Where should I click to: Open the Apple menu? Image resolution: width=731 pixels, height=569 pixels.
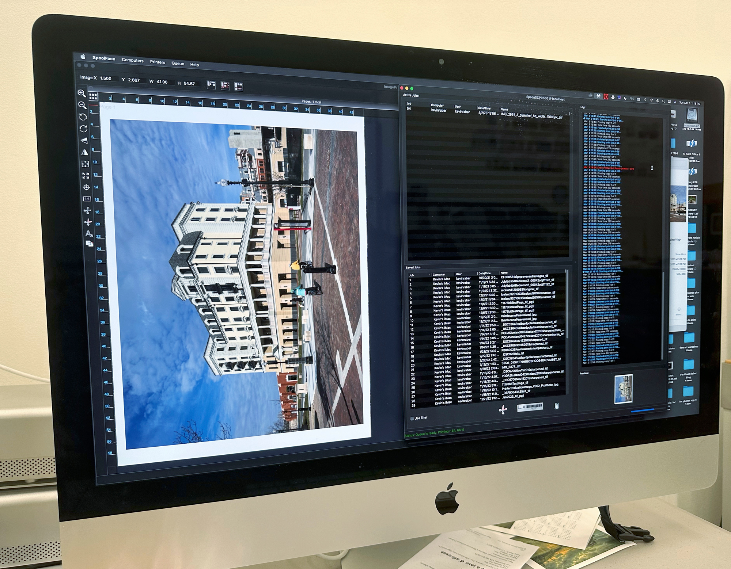click(x=83, y=57)
